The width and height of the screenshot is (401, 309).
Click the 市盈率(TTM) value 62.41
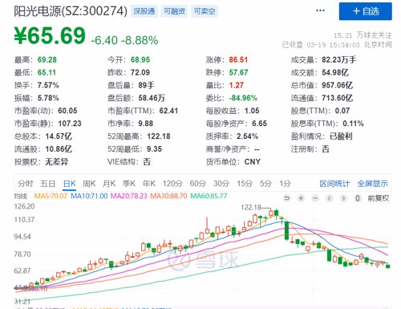[x=168, y=111]
